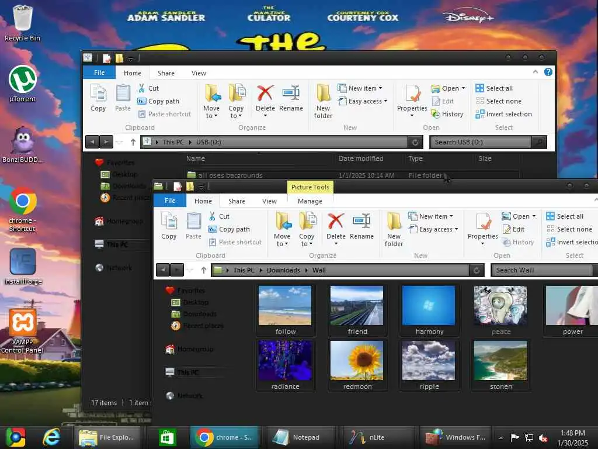Click History in the USB (D:) window ribbon
Screen dimensions: 598x449
(x=447, y=114)
